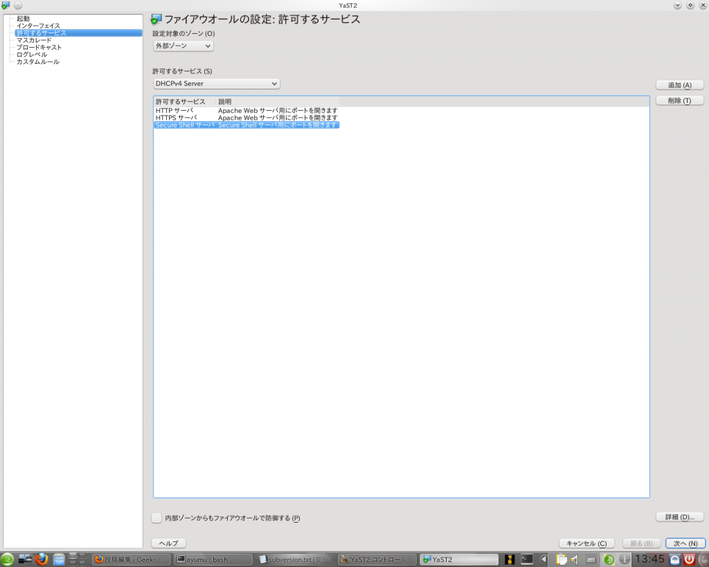Enable 内部ゾーンからもファイアウオールで防御する checkbox
Screen dimensions: 709x567
coord(156,517)
